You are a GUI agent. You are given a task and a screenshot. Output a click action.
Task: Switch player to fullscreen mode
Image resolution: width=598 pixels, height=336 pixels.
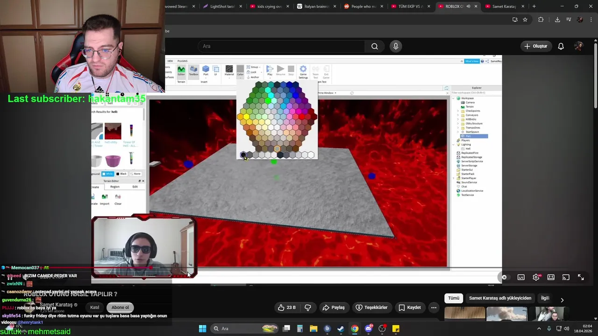coord(581,277)
